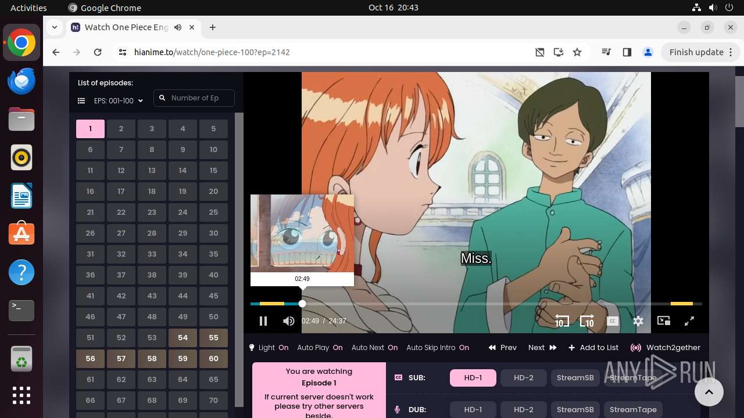Go to Next episode
The width and height of the screenshot is (744, 418).
(542, 348)
